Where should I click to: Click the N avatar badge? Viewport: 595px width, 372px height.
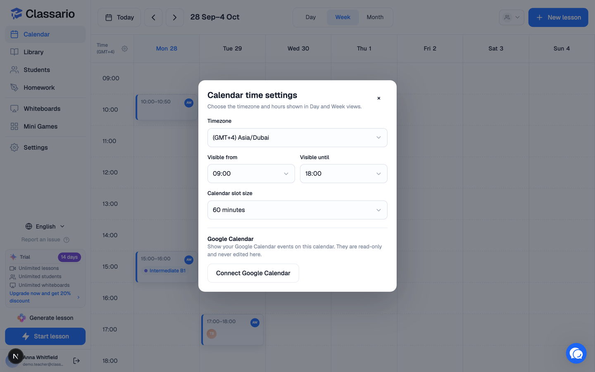click(16, 356)
